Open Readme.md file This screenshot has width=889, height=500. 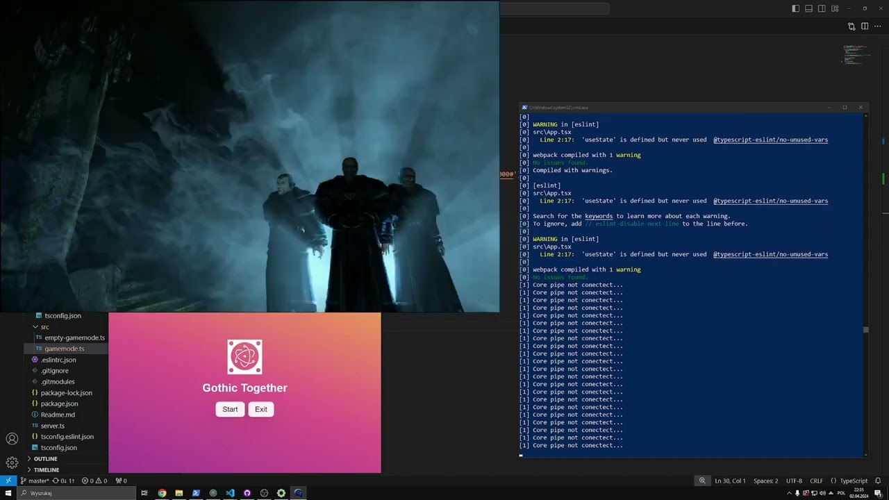(x=58, y=415)
